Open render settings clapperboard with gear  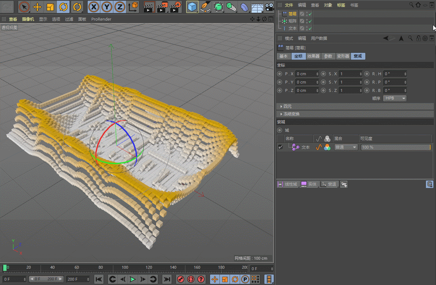tap(176, 7)
